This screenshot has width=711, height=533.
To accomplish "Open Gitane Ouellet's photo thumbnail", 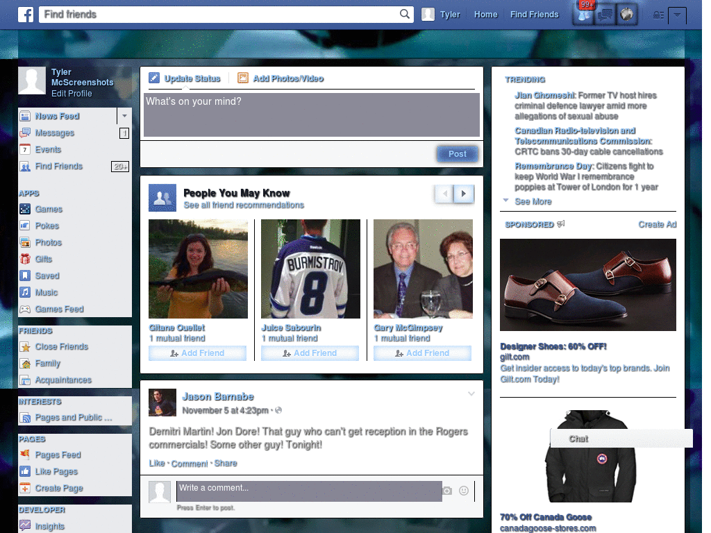I will (198, 269).
